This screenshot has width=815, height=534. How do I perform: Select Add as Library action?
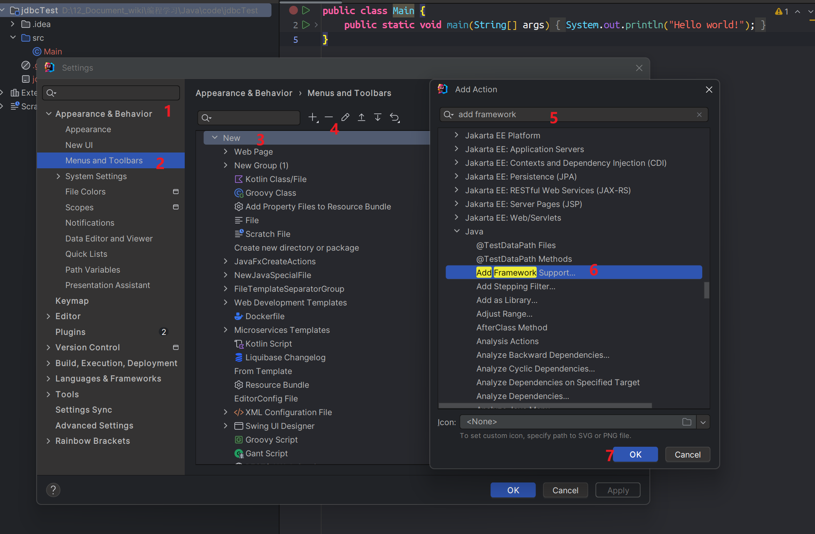[507, 300]
